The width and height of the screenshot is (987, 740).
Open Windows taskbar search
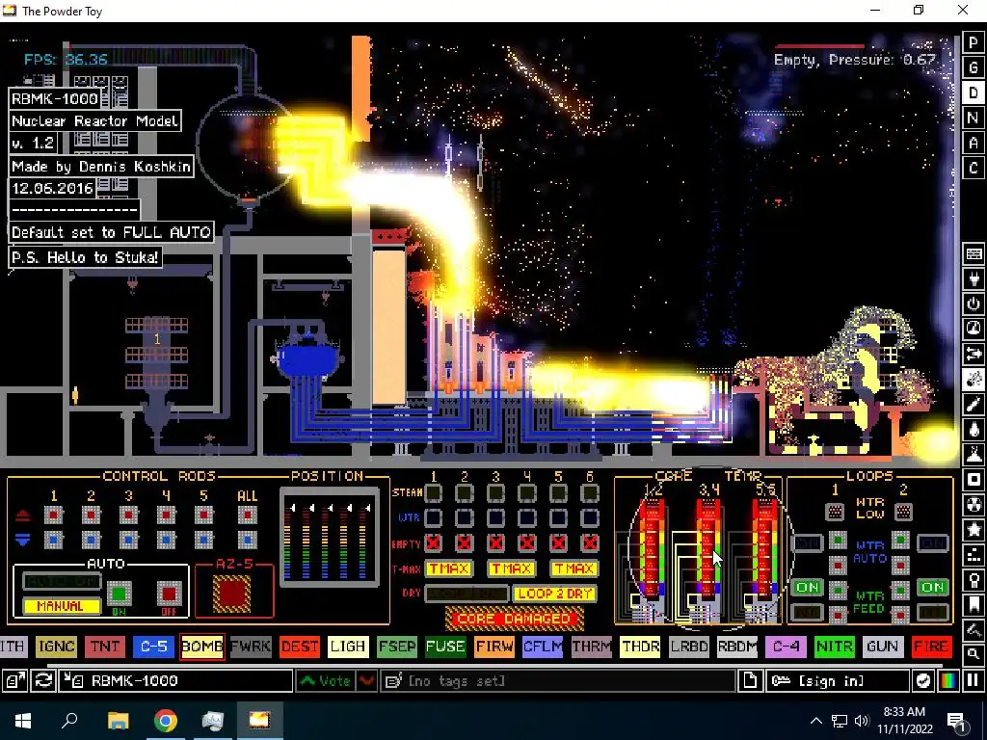(69, 721)
